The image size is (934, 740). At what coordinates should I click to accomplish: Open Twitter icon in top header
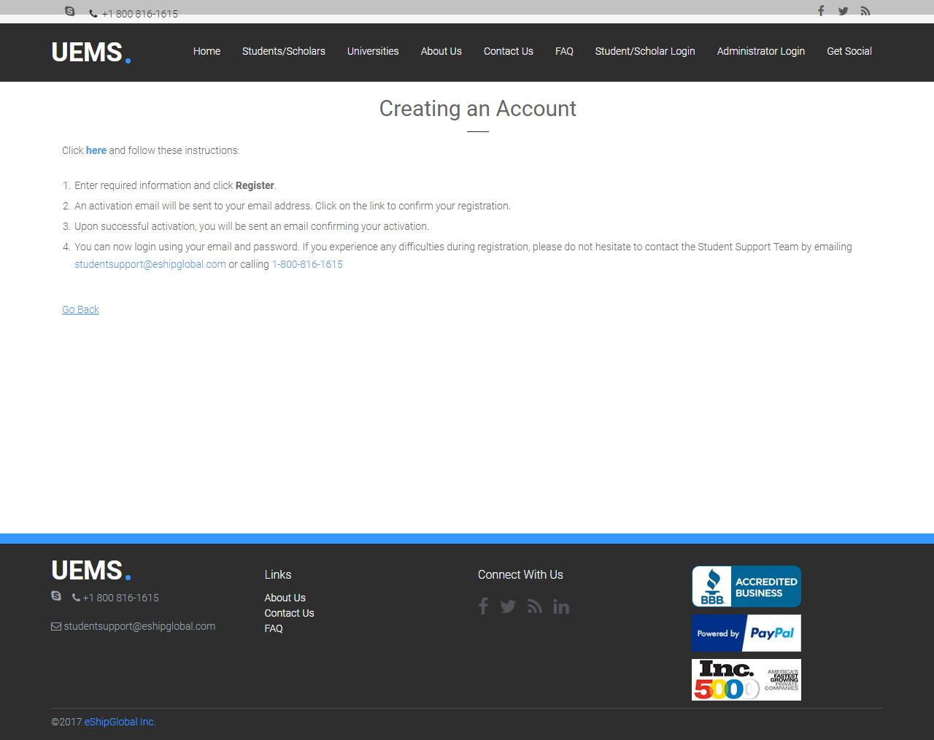(843, 11)
